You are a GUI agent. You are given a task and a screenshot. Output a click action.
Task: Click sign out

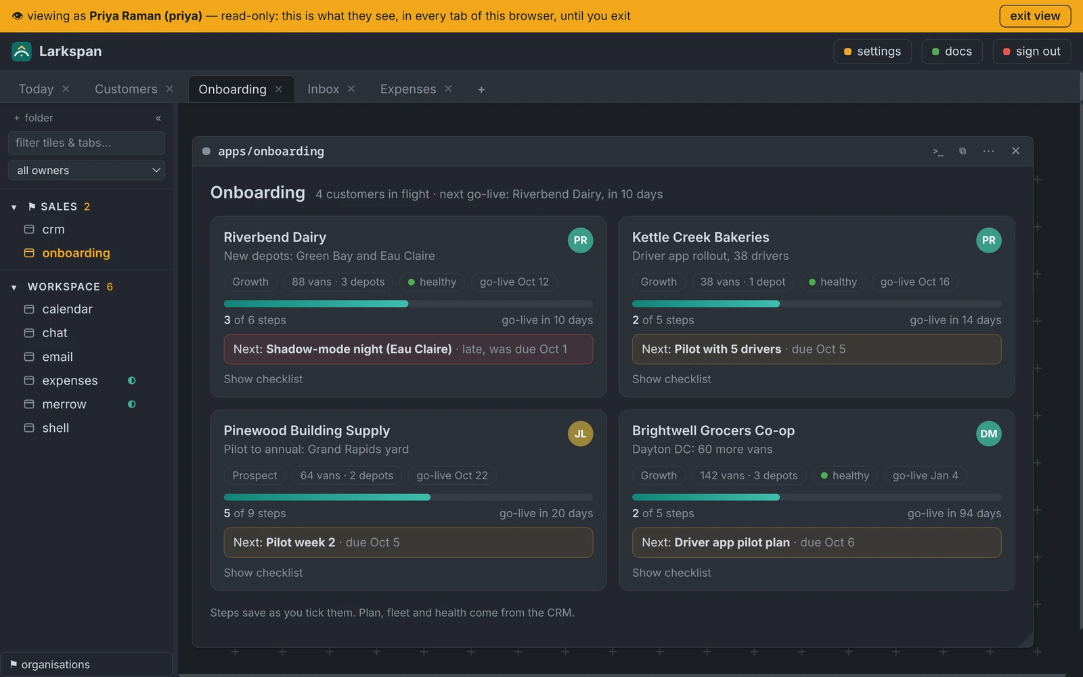1032,51
